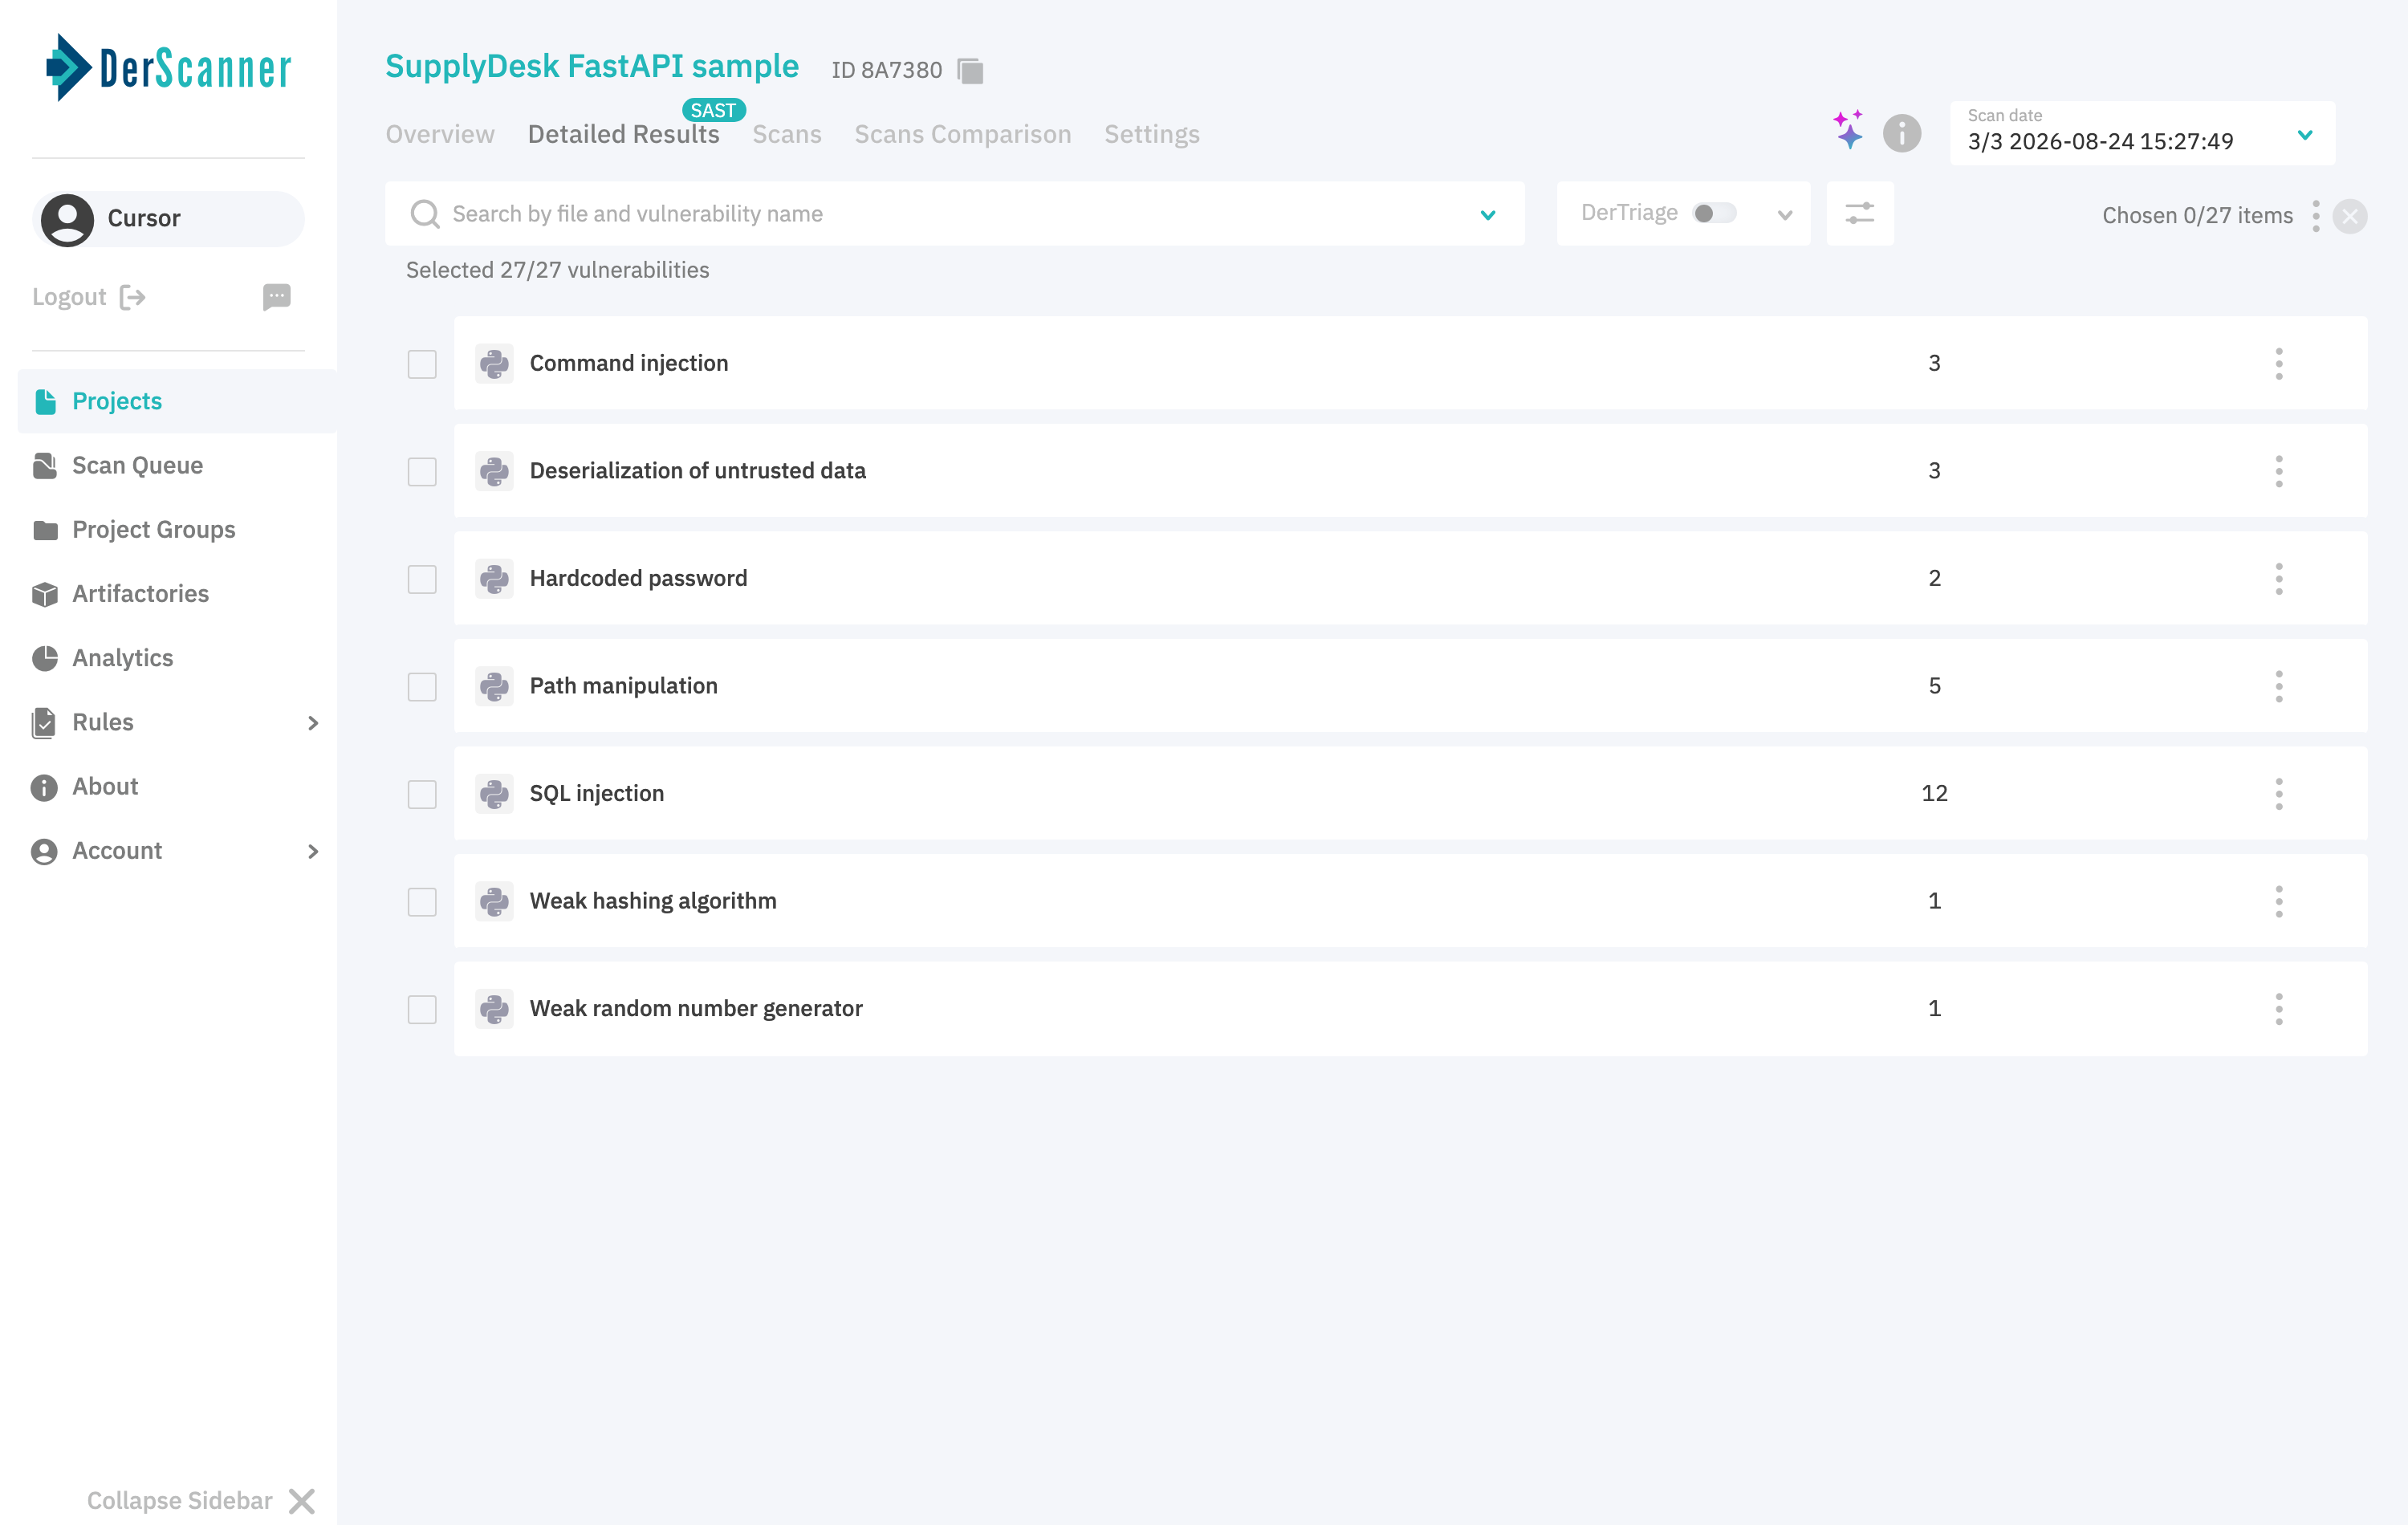
Task: Click the DerScanner logo
Action: (x=168, y=68)
